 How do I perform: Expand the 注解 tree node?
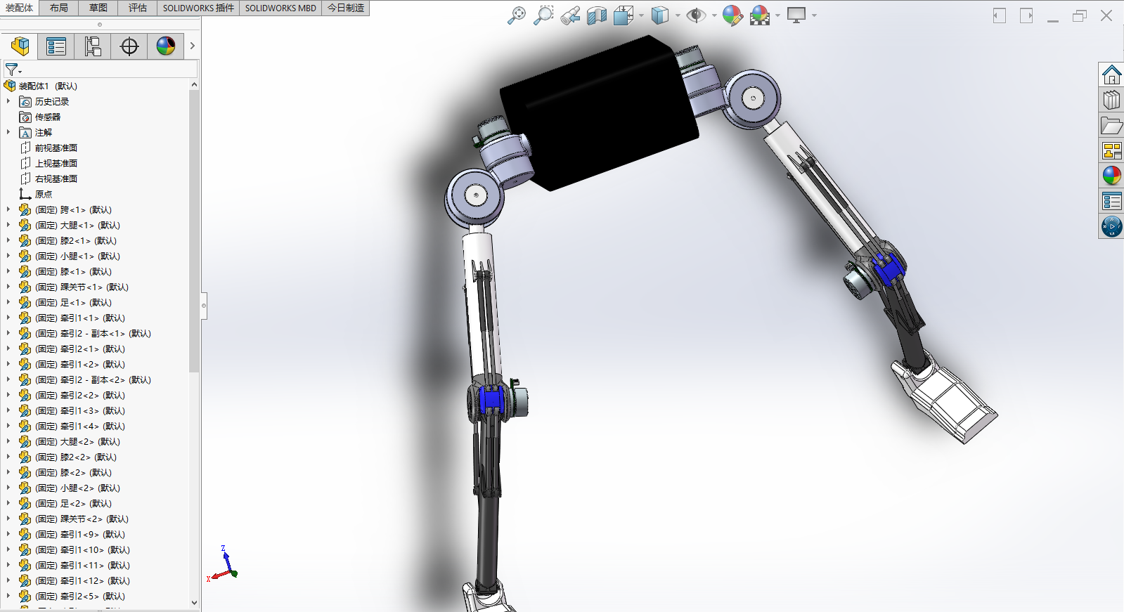point(8,132)
